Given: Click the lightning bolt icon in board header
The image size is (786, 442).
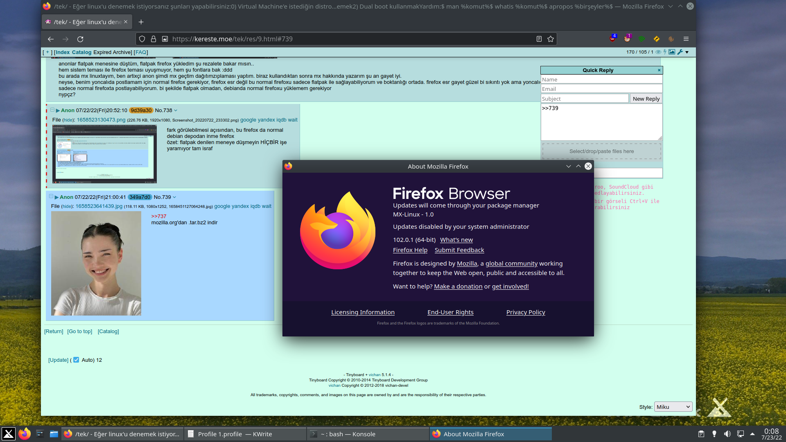Looking at the screenshot, I should [665, 52].
